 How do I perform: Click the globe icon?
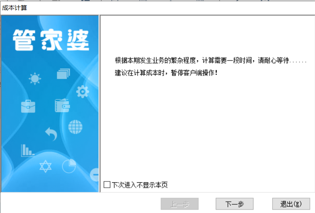[76, 127]
